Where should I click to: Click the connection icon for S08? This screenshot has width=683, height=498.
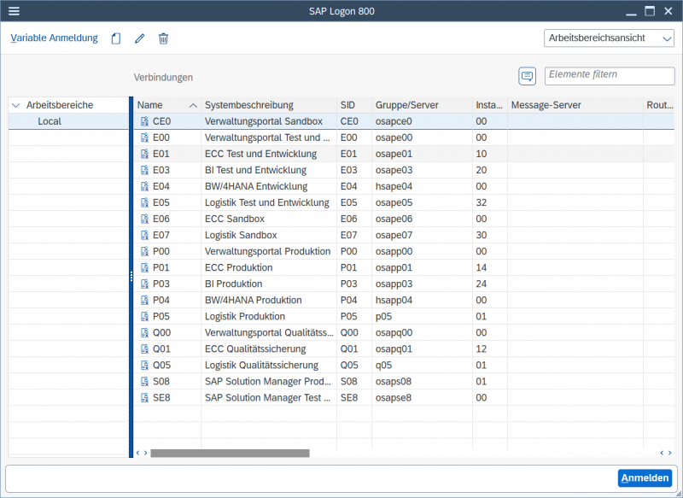(144, 382)
